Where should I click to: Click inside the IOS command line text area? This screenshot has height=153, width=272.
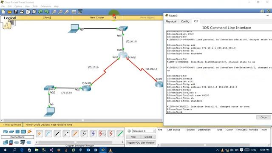[219, 72]
